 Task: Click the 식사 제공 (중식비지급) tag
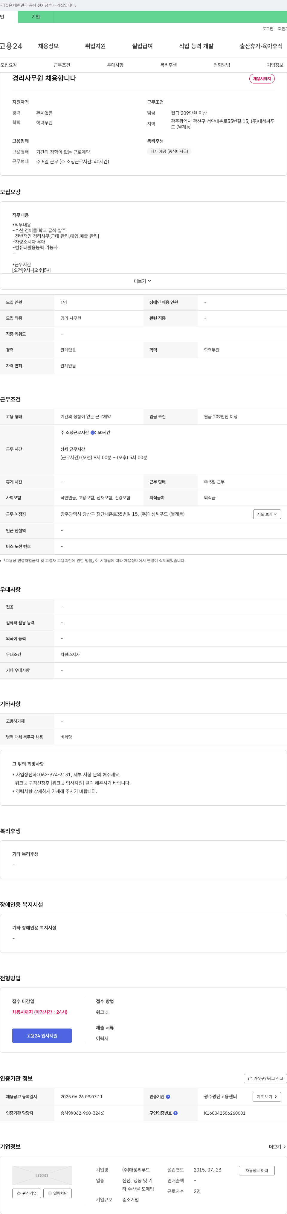[169, 151]
